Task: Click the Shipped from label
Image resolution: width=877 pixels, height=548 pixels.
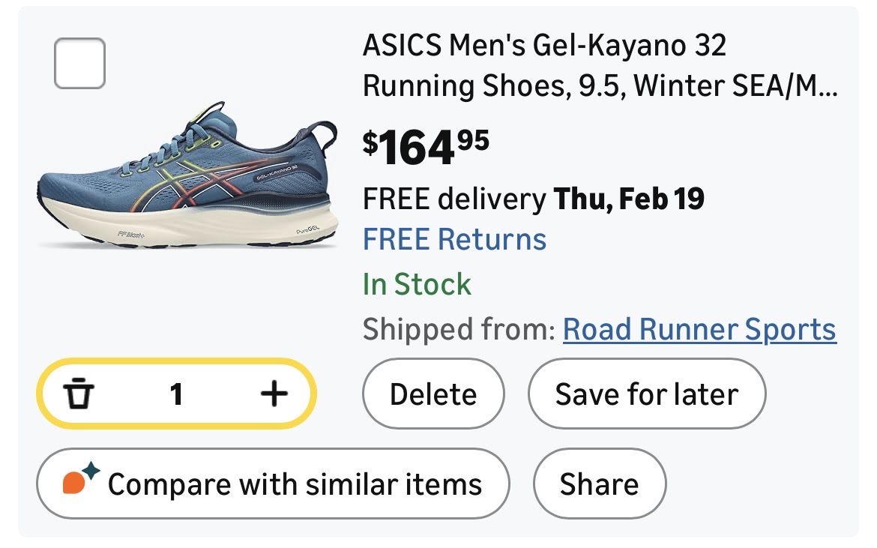Action: [458, 329]
